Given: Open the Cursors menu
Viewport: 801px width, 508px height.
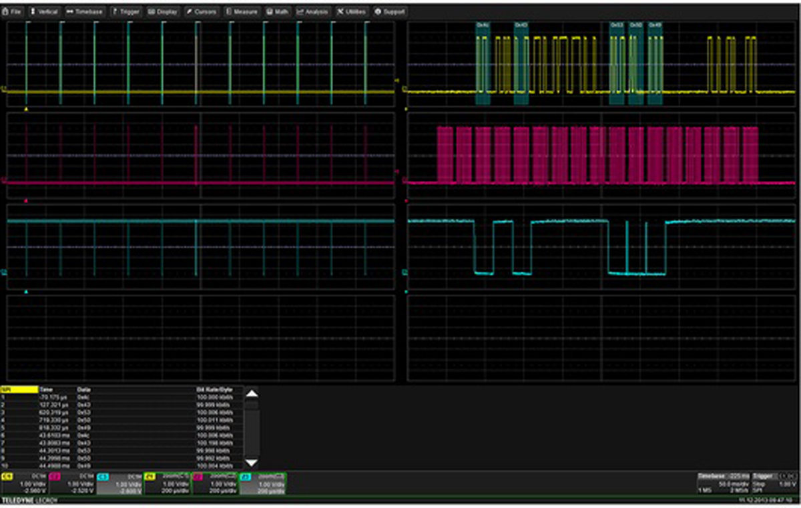Looking at the screenshot, I should (x=202, y=11).
